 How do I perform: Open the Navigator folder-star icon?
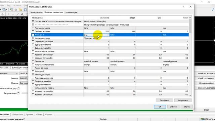(20, 10)
